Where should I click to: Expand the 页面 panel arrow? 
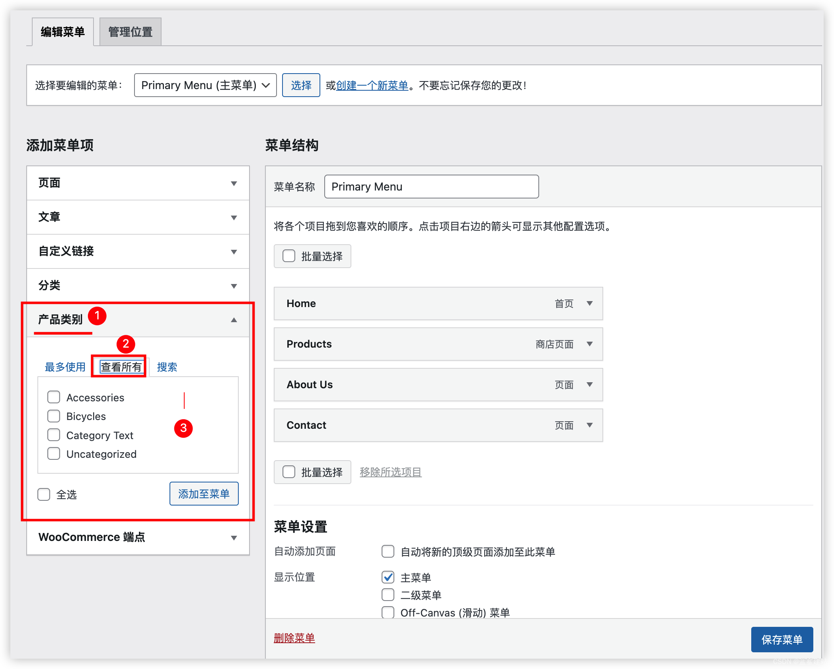234,183
